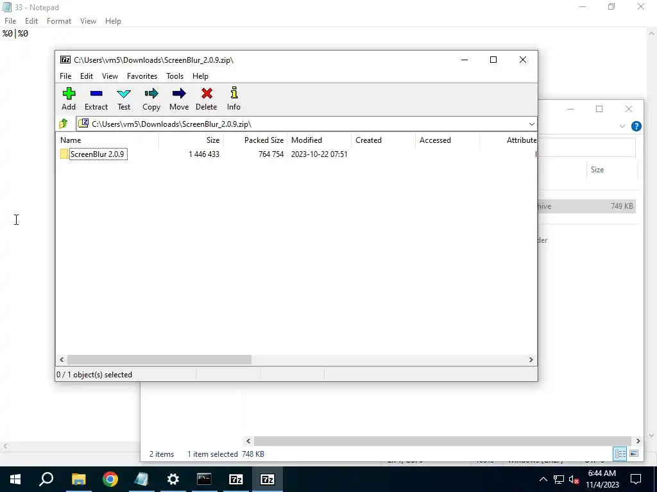
Task: Open the Info toolbar icon
Action: 234,99
